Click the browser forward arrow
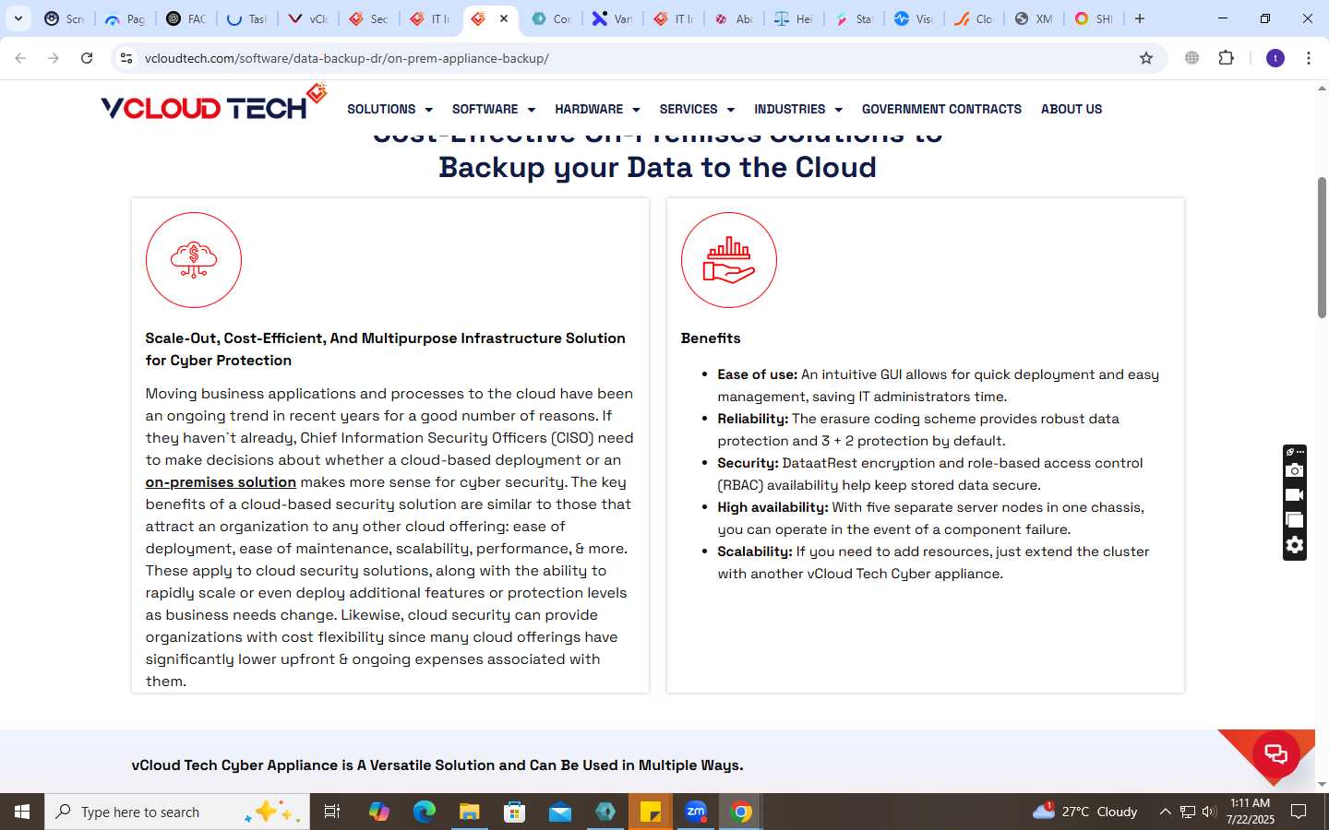 click(x=54, y=58)
